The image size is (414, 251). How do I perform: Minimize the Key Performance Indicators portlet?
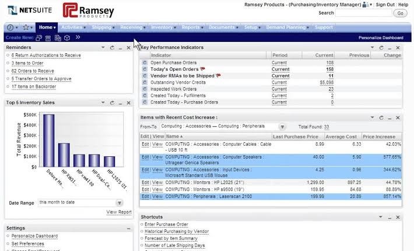coord(390,48)
